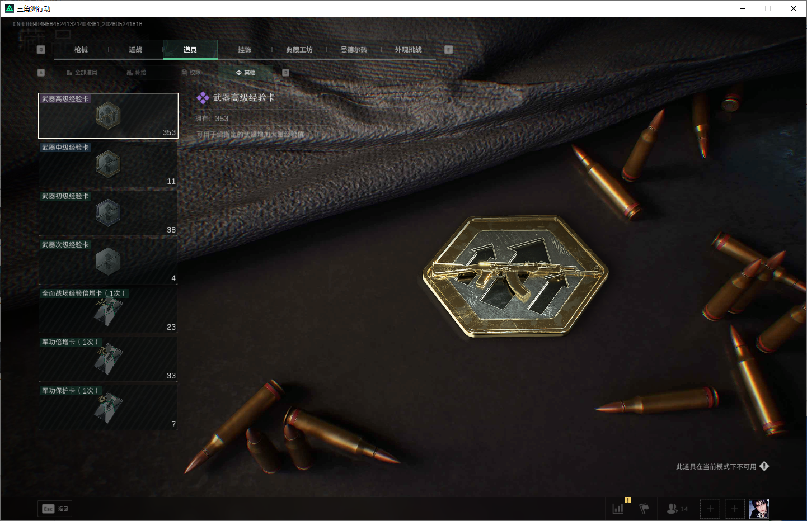Select the 全面战场经验倍增卡 item
The height and width of the screenshot is (521, 807).
[x=108, y=310]
